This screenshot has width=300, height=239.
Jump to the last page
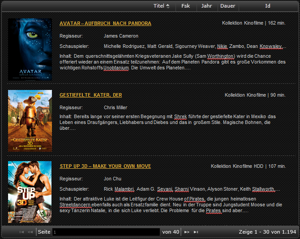point(196,232)
